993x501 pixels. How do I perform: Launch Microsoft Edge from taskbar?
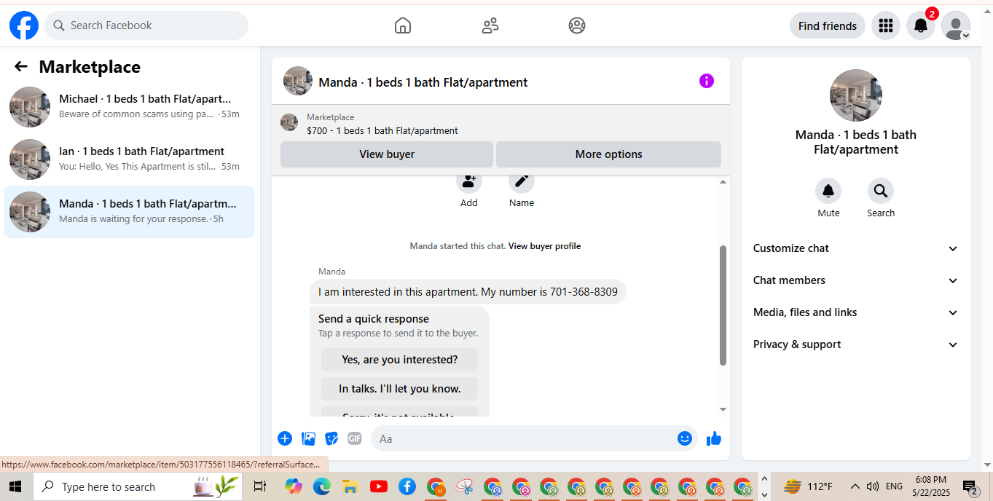tap(321, 486)
